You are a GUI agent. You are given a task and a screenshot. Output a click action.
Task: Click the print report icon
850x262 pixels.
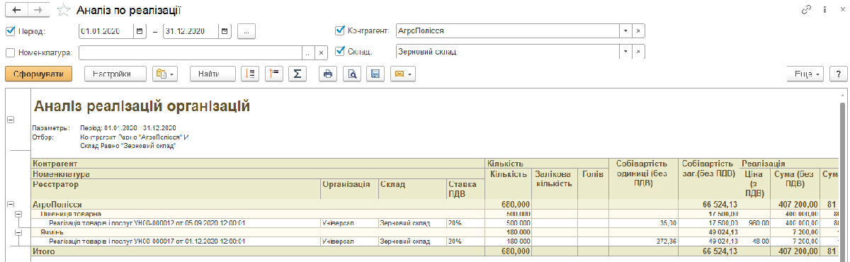point(327,74)
